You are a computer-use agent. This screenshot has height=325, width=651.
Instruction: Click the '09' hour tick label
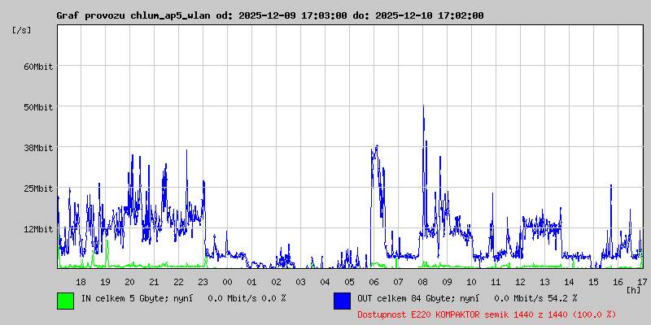point(447,282)
